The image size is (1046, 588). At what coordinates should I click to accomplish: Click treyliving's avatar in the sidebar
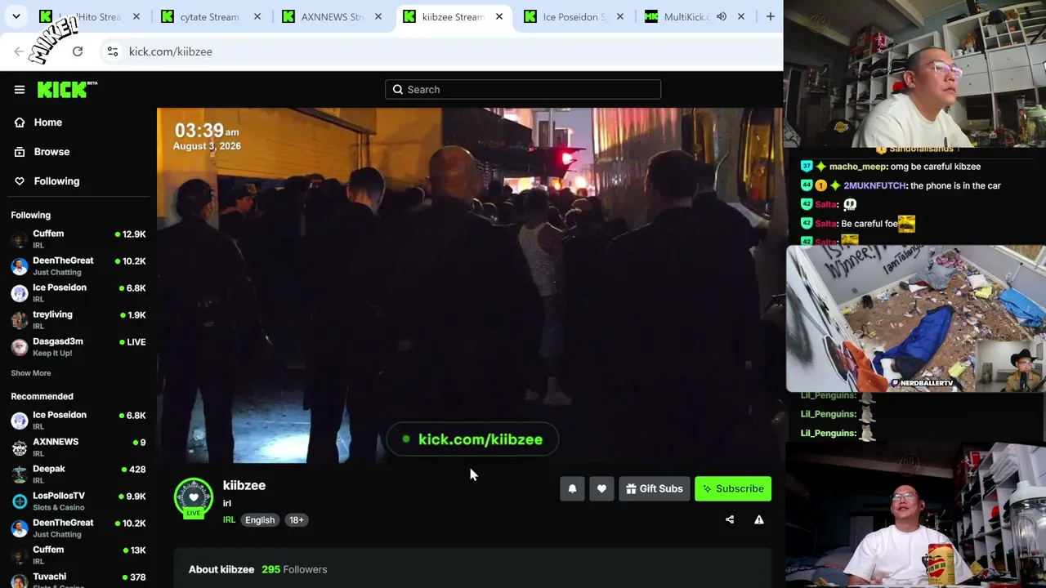(20, 320)
